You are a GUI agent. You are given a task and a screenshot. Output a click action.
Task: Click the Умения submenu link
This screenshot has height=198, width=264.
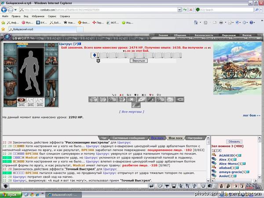click(197, 38)
